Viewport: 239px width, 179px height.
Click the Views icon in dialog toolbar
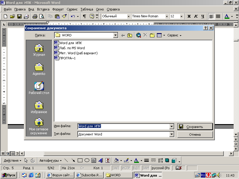(x=159, y=35)
